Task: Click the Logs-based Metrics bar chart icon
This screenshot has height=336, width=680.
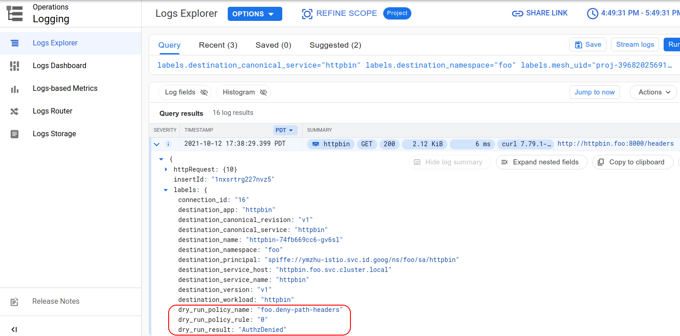Action: pyautogui.click(x=15, y=89)
